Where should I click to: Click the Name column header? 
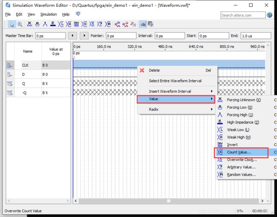click(x=28, y=52)
